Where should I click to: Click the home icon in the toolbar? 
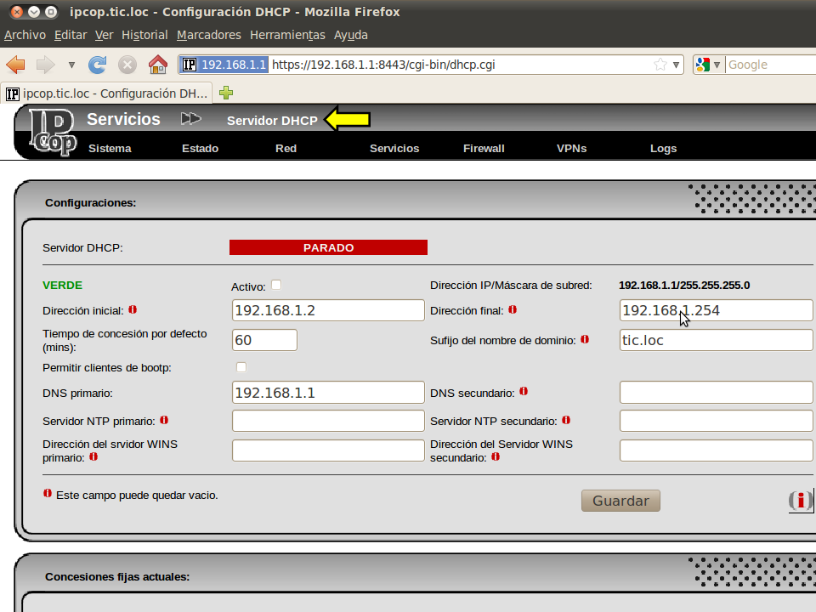point(157,65)
